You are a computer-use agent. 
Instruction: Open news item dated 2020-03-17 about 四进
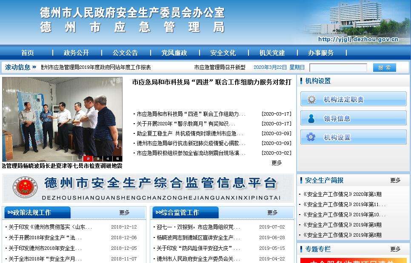[x=191, y=114]
